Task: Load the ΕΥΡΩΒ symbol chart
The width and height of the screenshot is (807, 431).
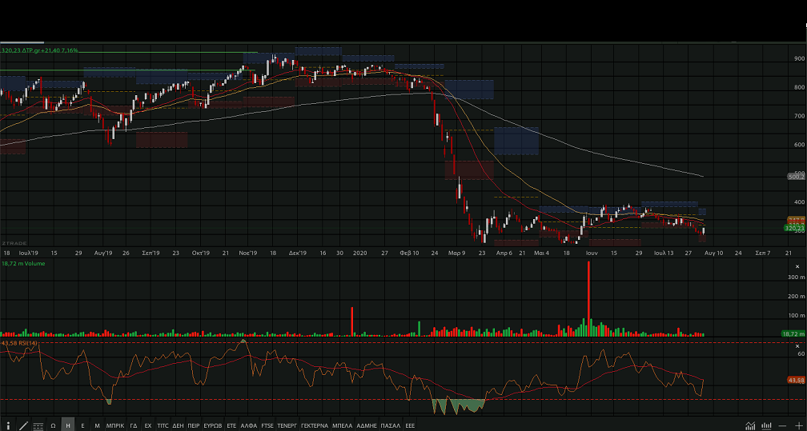Action: tap(213, 425)
